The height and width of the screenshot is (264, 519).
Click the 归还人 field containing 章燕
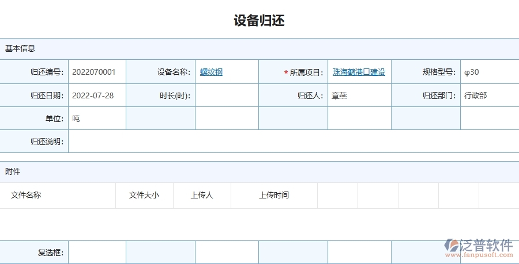359,95
